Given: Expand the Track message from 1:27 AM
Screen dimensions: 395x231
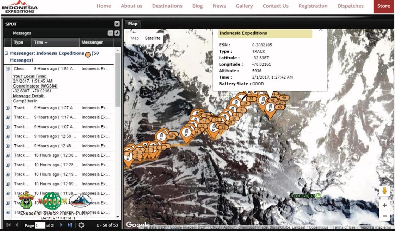Looking at the screenshot, I should click(x=8, y=108).
